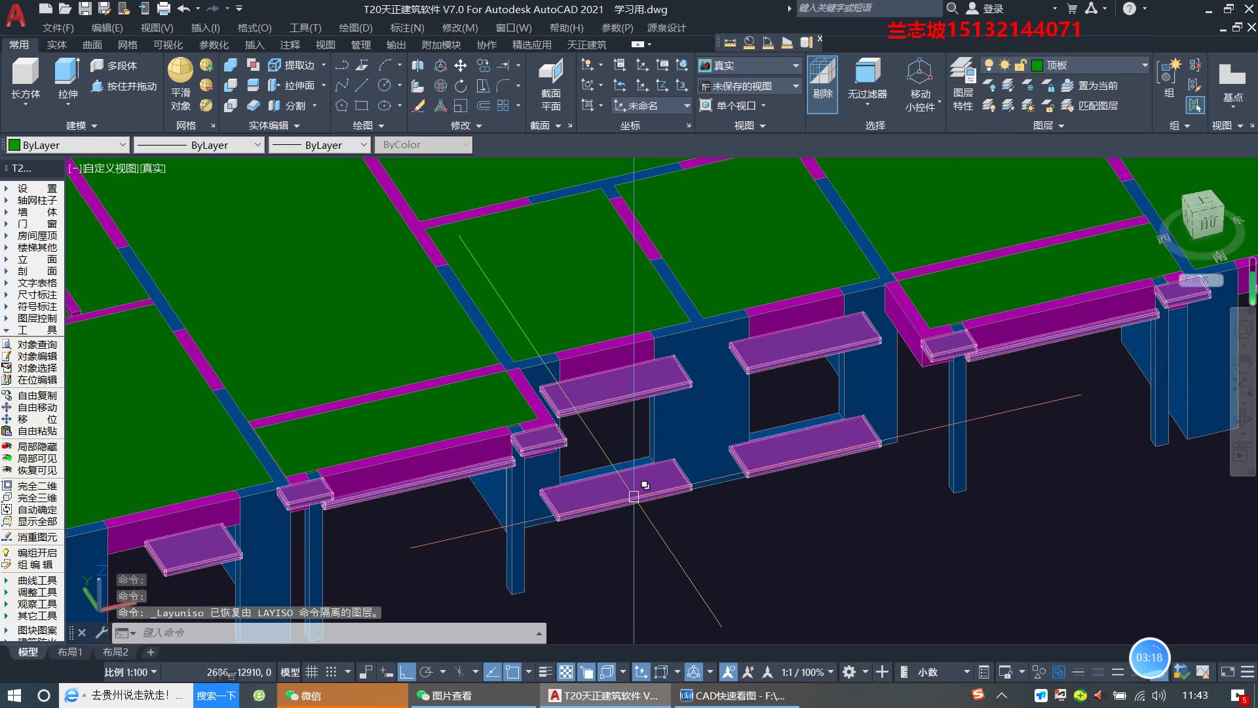Viewport: 1258px width, 708px height.
Task: Select the 提取边 extract edges tool
Action: [292, 65]
